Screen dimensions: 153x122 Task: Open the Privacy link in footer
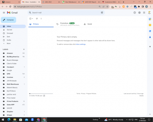[83, 94]
